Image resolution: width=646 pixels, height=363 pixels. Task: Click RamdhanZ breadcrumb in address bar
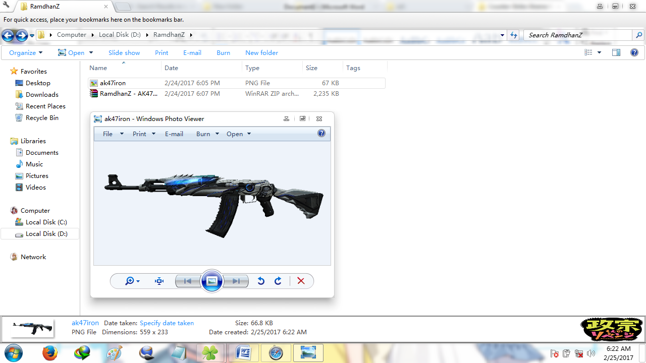click(x=169, y=35)
